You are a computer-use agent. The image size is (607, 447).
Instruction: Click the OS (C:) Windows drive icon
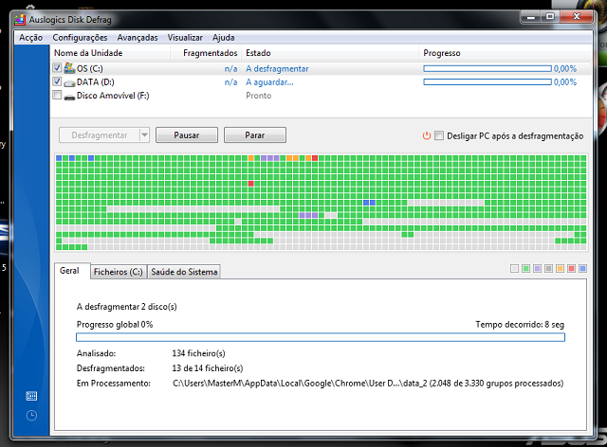(69, 68)
